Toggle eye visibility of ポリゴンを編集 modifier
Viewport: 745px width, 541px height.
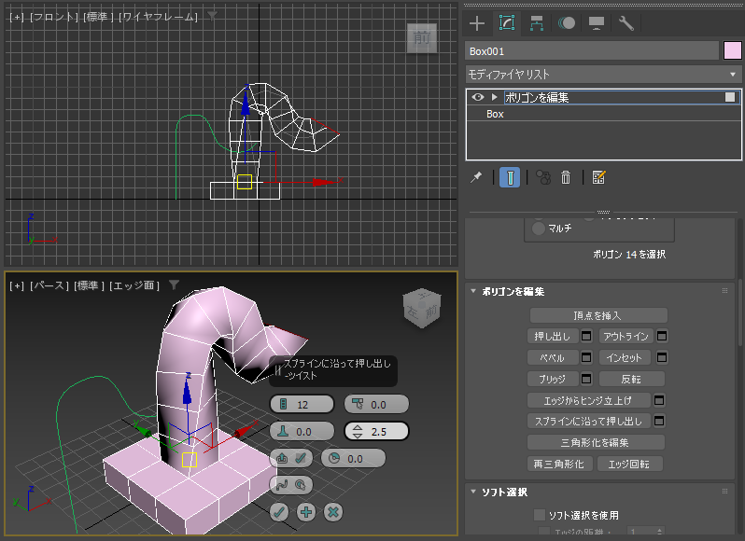pos(478,97)
